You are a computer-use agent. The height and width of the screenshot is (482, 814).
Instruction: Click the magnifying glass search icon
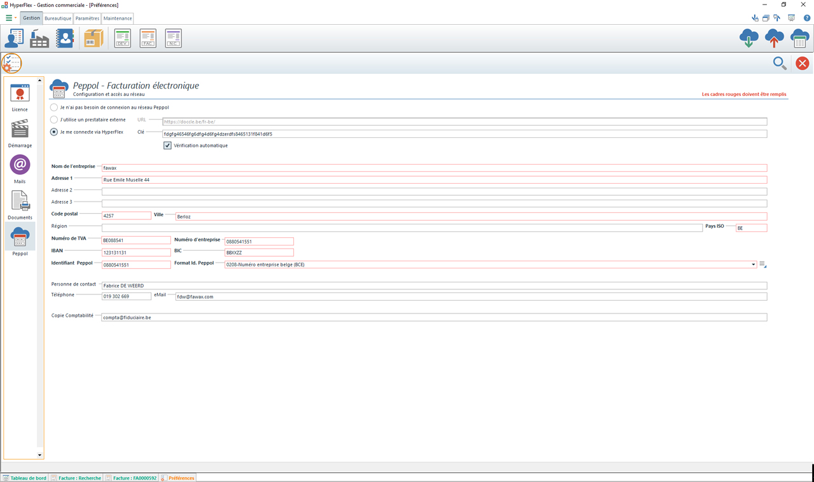pyautogui.click(x=779, y=63)
